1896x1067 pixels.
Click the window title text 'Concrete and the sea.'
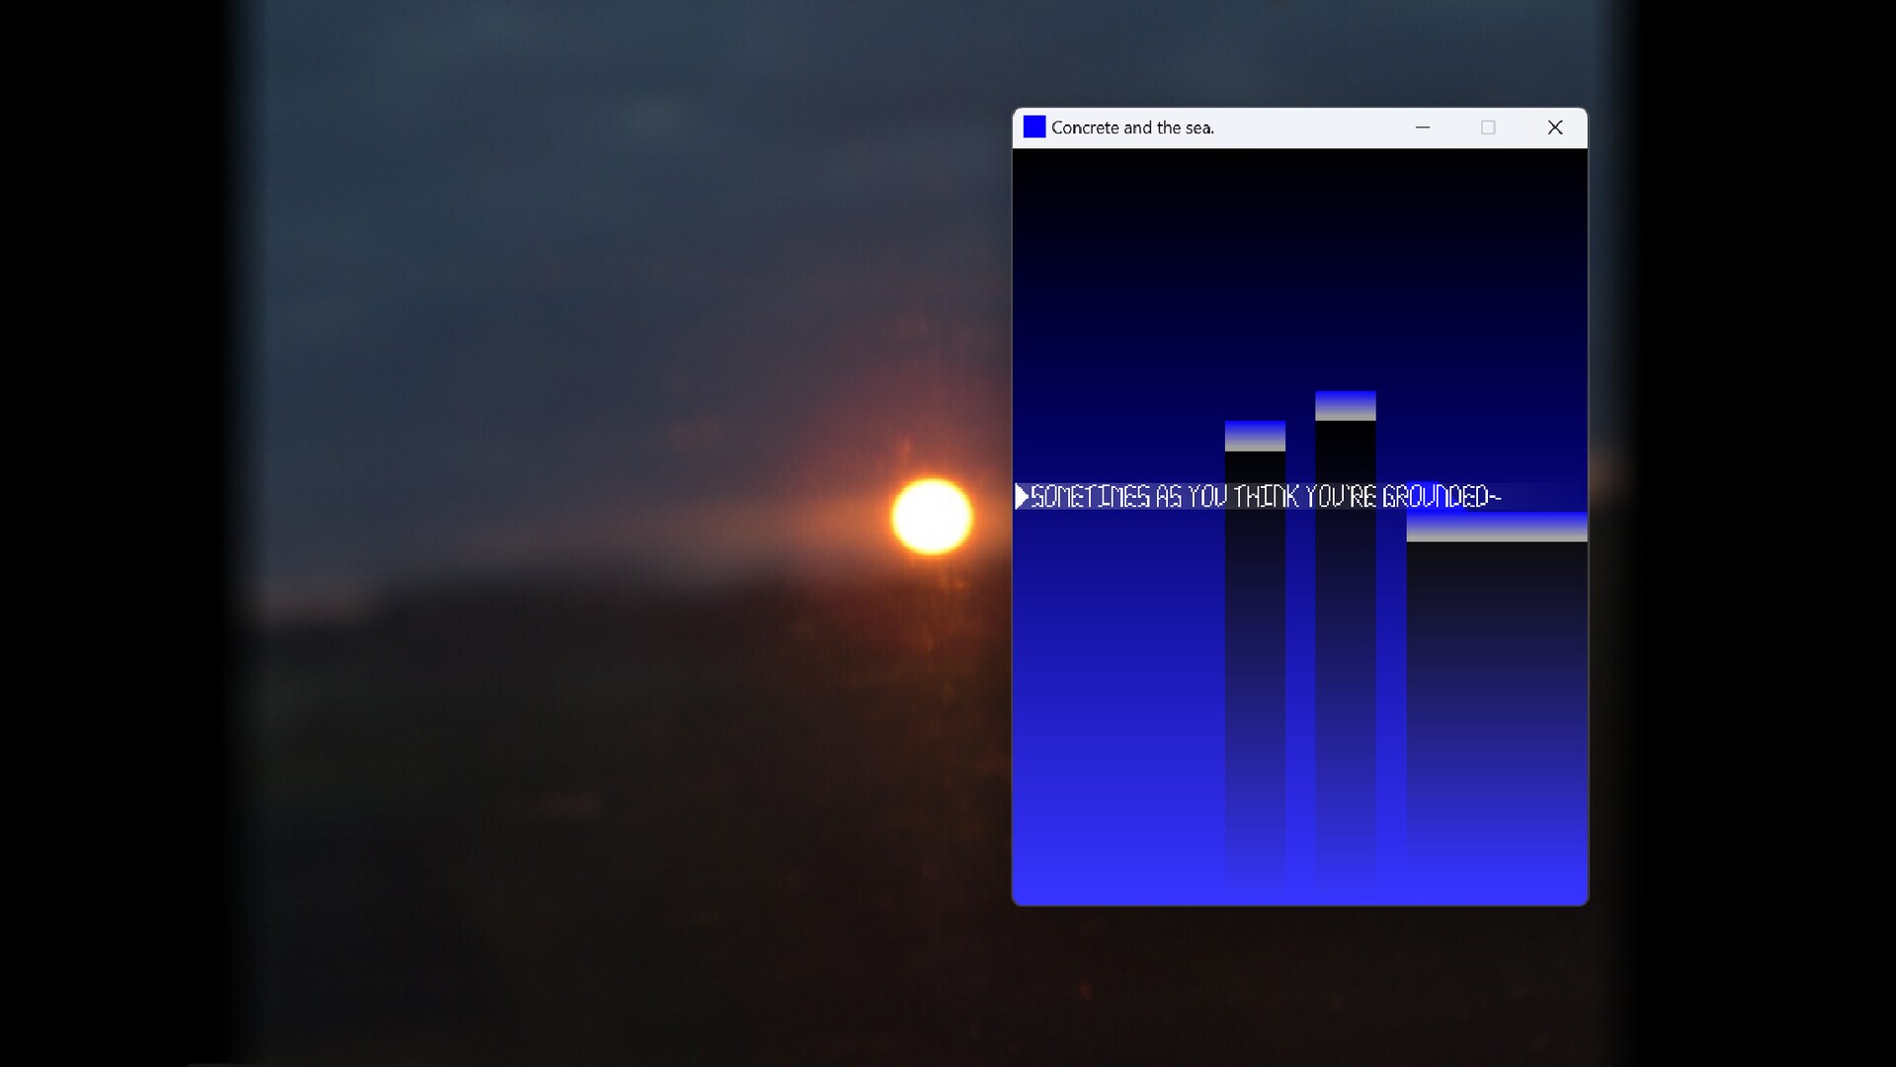(x=1132, y=127)
